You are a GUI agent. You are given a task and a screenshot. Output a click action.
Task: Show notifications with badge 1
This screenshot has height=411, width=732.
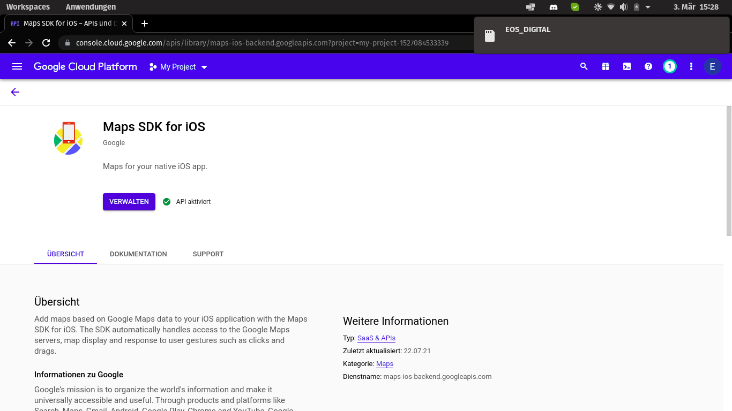tap(670, 66)
